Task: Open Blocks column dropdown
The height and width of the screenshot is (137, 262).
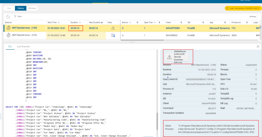Action: [130, 22]
